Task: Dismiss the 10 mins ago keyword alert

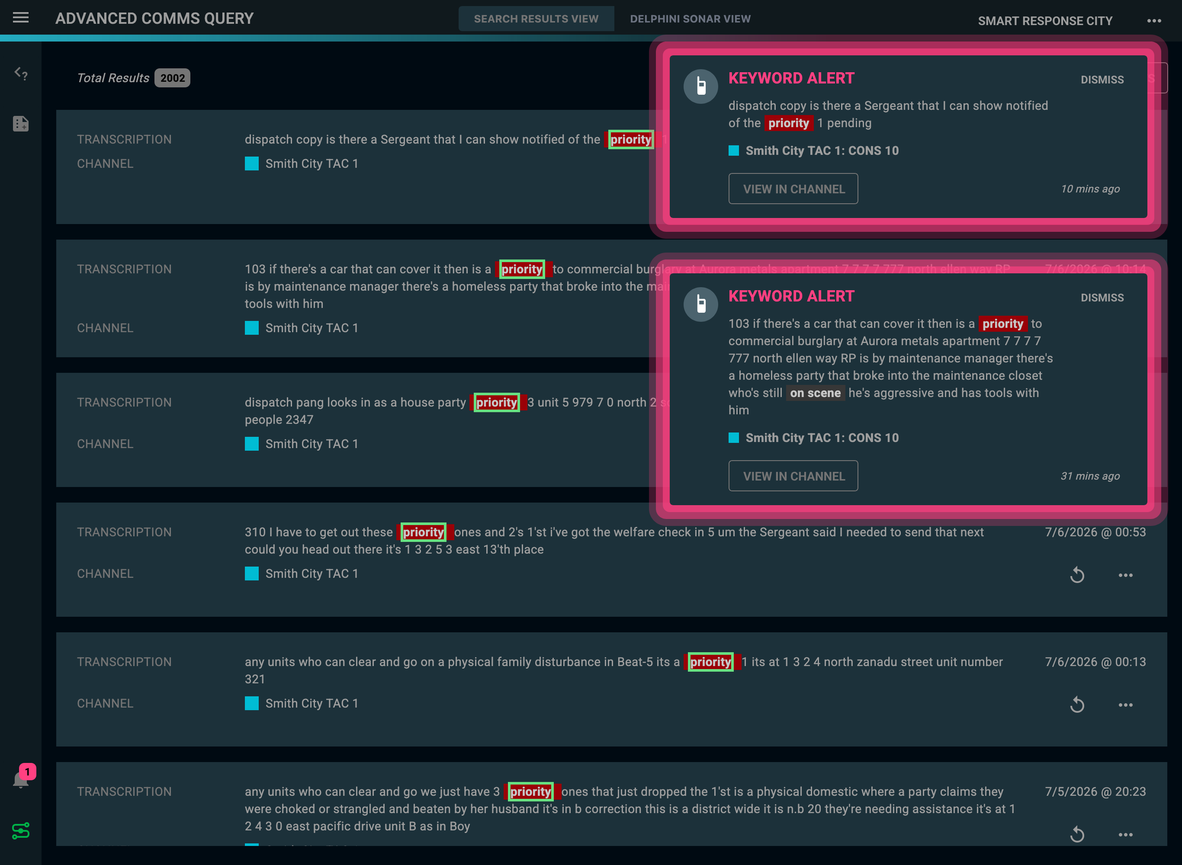Action: 1102,80
